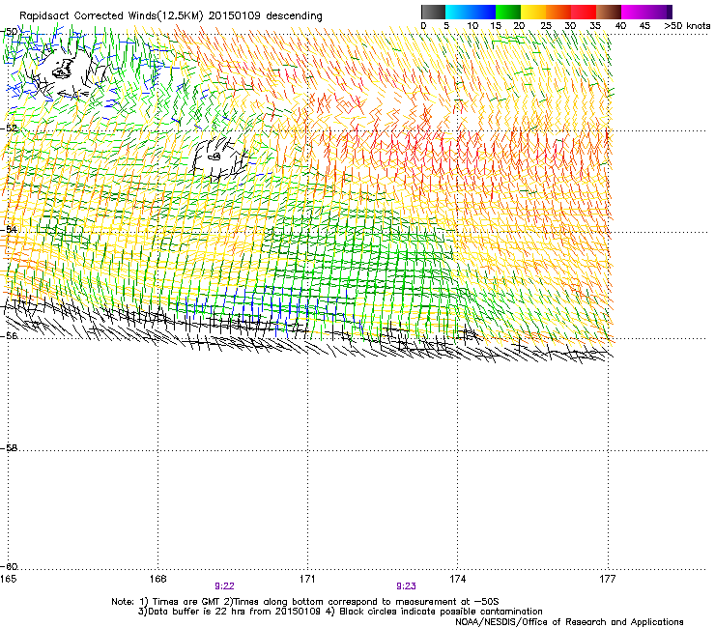
Task: Click the -58 latitude axis label
Action: click(9, 448)
